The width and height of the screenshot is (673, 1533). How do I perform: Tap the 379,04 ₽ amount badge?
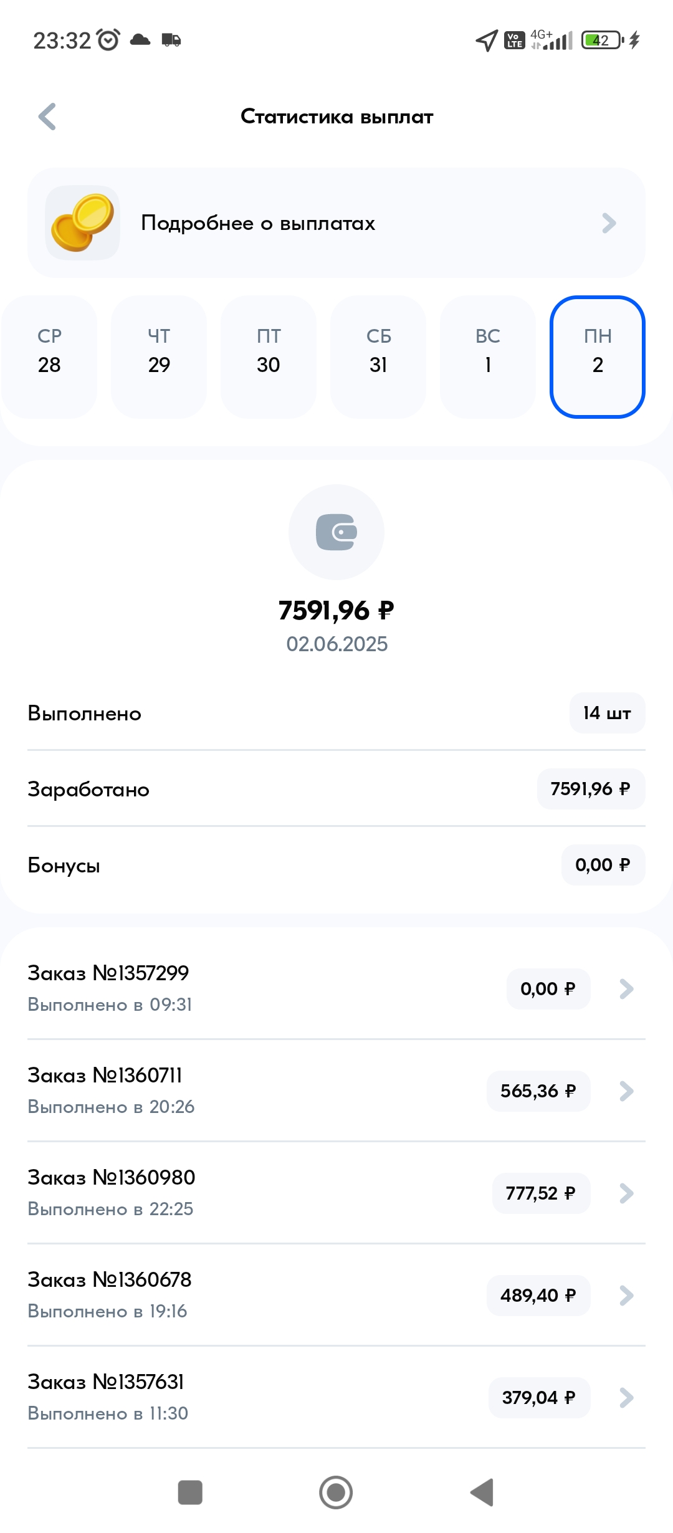click(x=539, y=1398)
